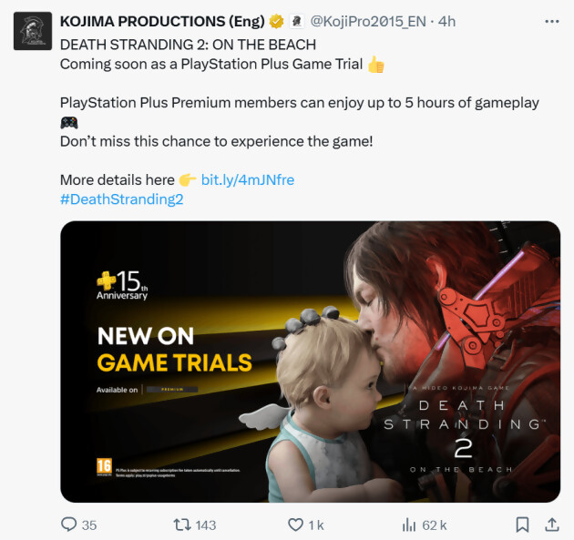The width and height of the screenshot is (574, 540).
Task: Click the KOJIMA PRODUCTIONS (Eng) display name
Action: (162, 22)
